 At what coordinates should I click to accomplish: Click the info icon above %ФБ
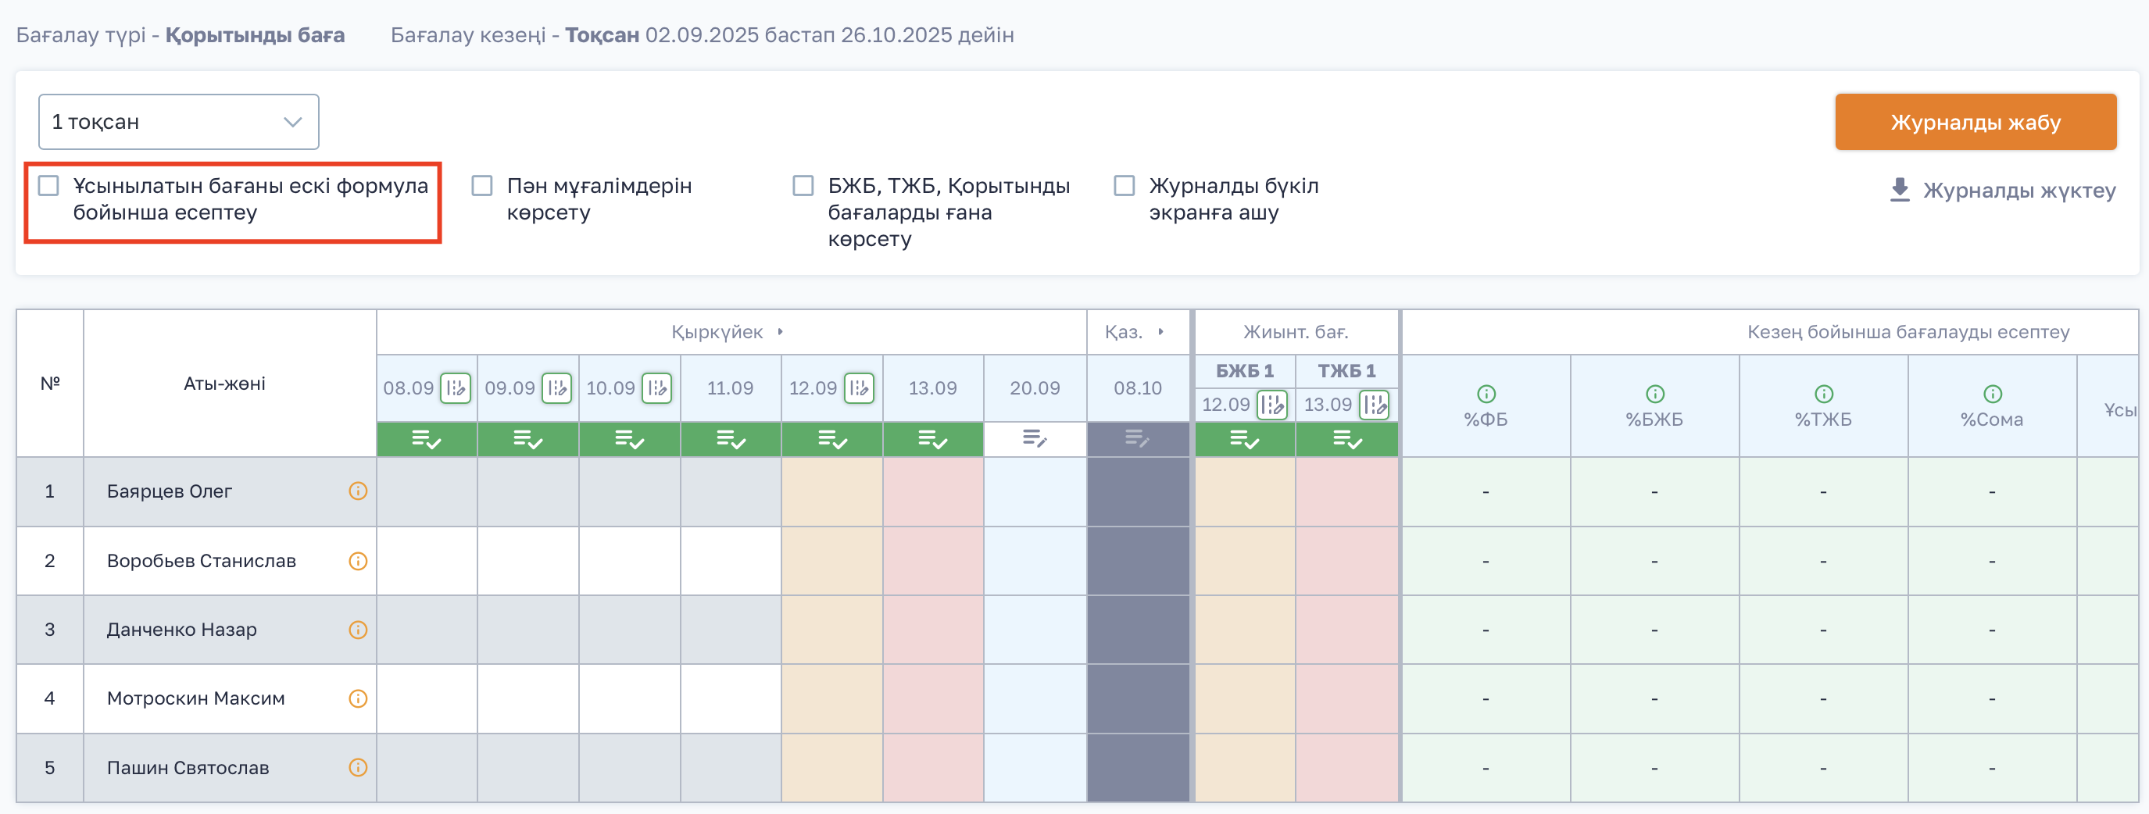tap(1486, 394)
